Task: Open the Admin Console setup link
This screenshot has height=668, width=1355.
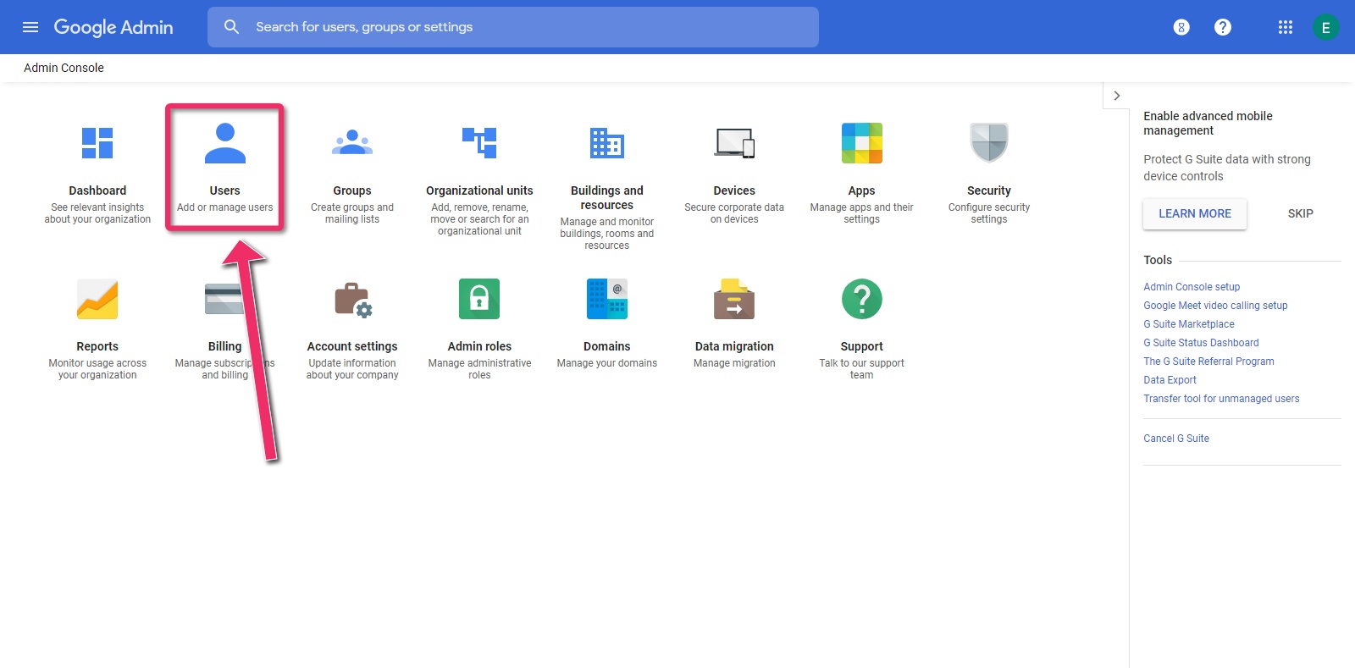Action: [1192, 287]
